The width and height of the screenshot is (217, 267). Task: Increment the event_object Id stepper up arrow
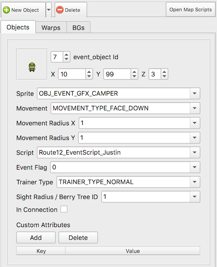click(66, 55)
